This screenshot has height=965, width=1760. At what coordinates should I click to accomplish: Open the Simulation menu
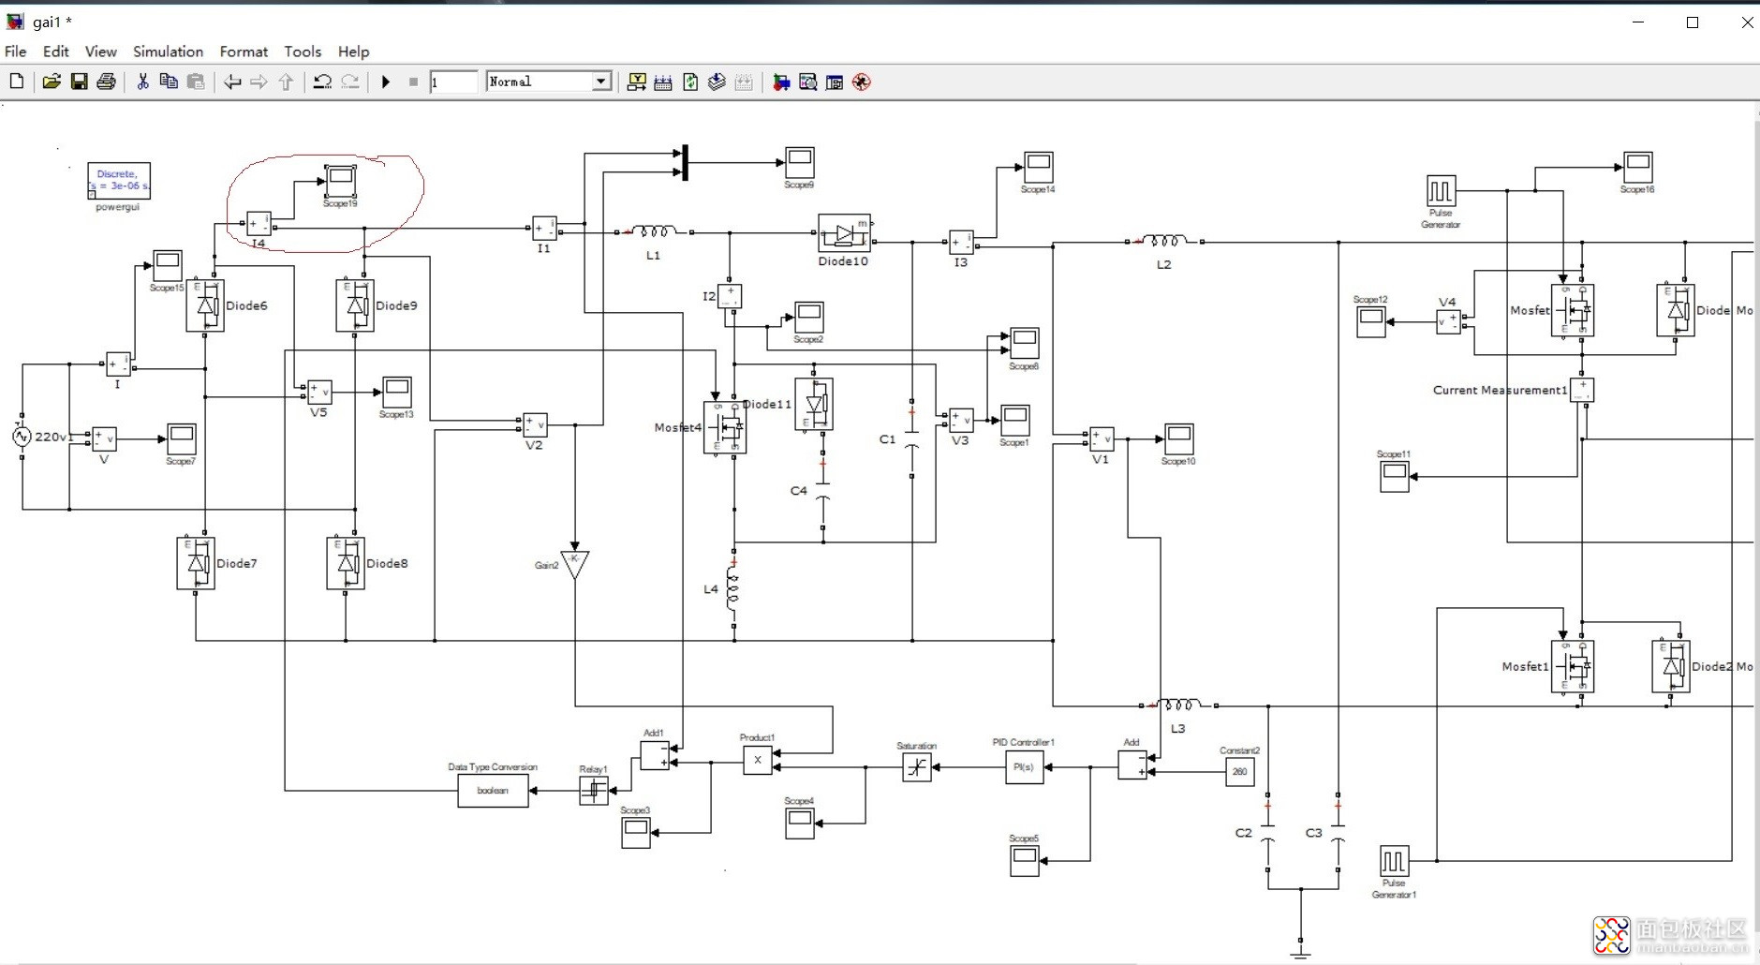(169, 52)
